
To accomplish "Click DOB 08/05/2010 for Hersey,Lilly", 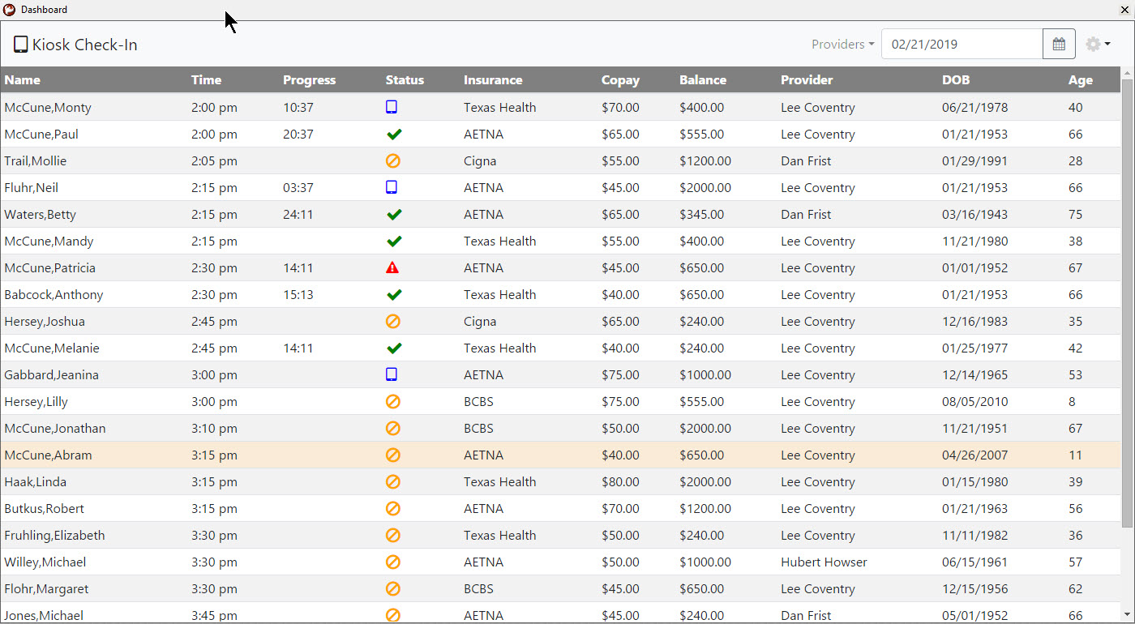I will pos(975,401).
